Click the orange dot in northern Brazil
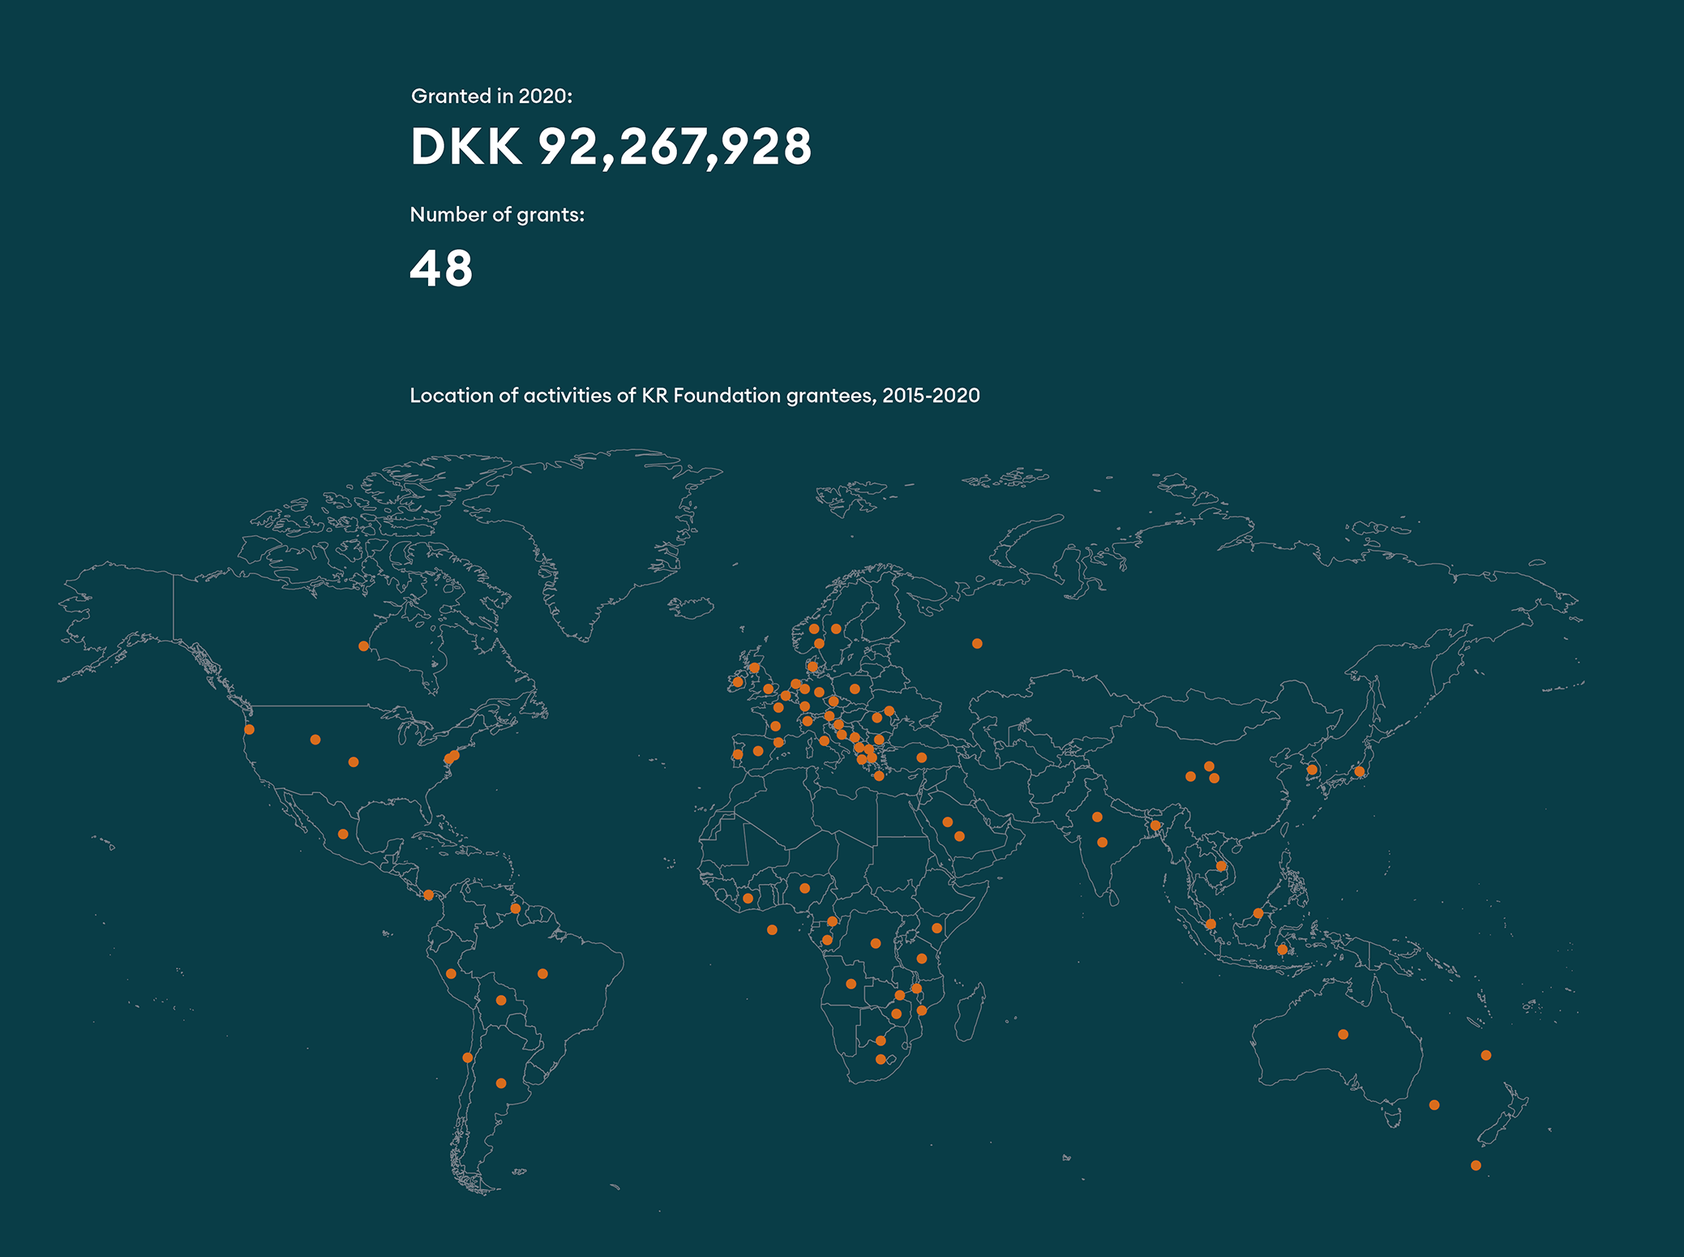Viewport: 1684px width, 1257px height. coord(542,973)
